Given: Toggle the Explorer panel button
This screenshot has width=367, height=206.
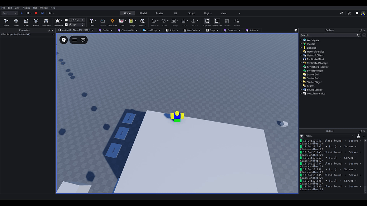Looking at the screenshot, I should point(207,22).
